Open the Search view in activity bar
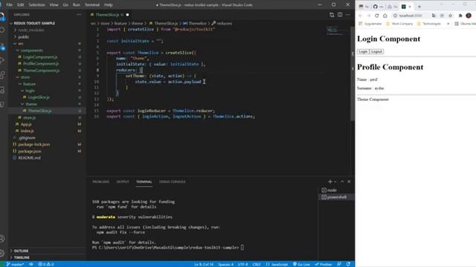The width and height of the screenshot is (476, 267). [x=2, y=30]
